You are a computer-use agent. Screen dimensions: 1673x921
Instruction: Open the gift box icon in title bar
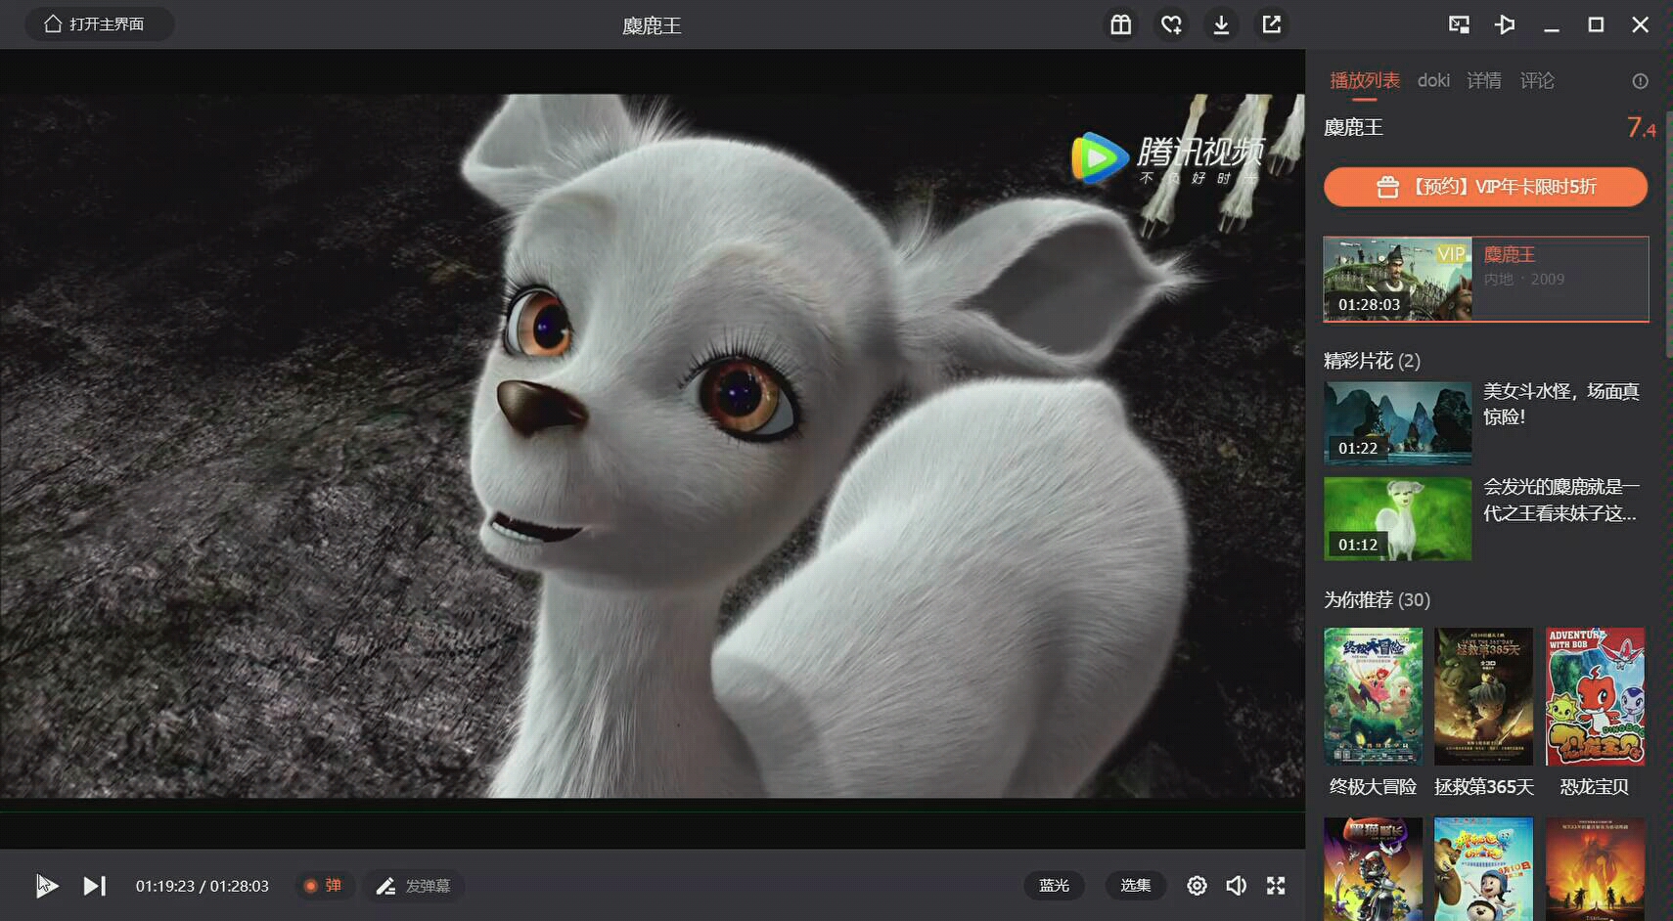coord(1120,24)
